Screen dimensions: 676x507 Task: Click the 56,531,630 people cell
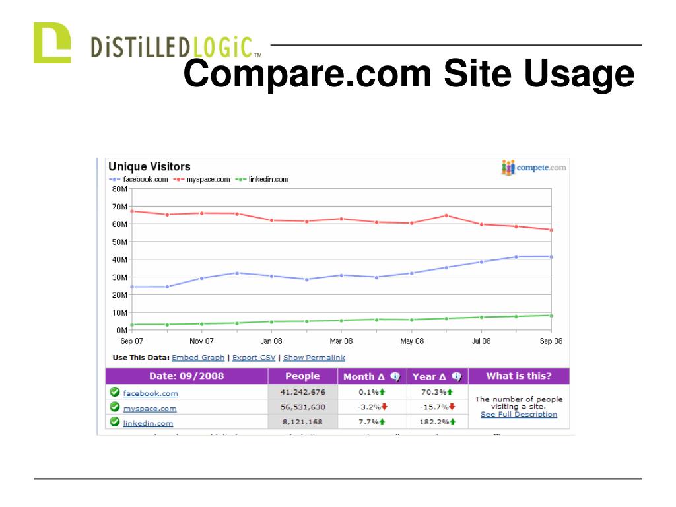click(x=302, y=407)
